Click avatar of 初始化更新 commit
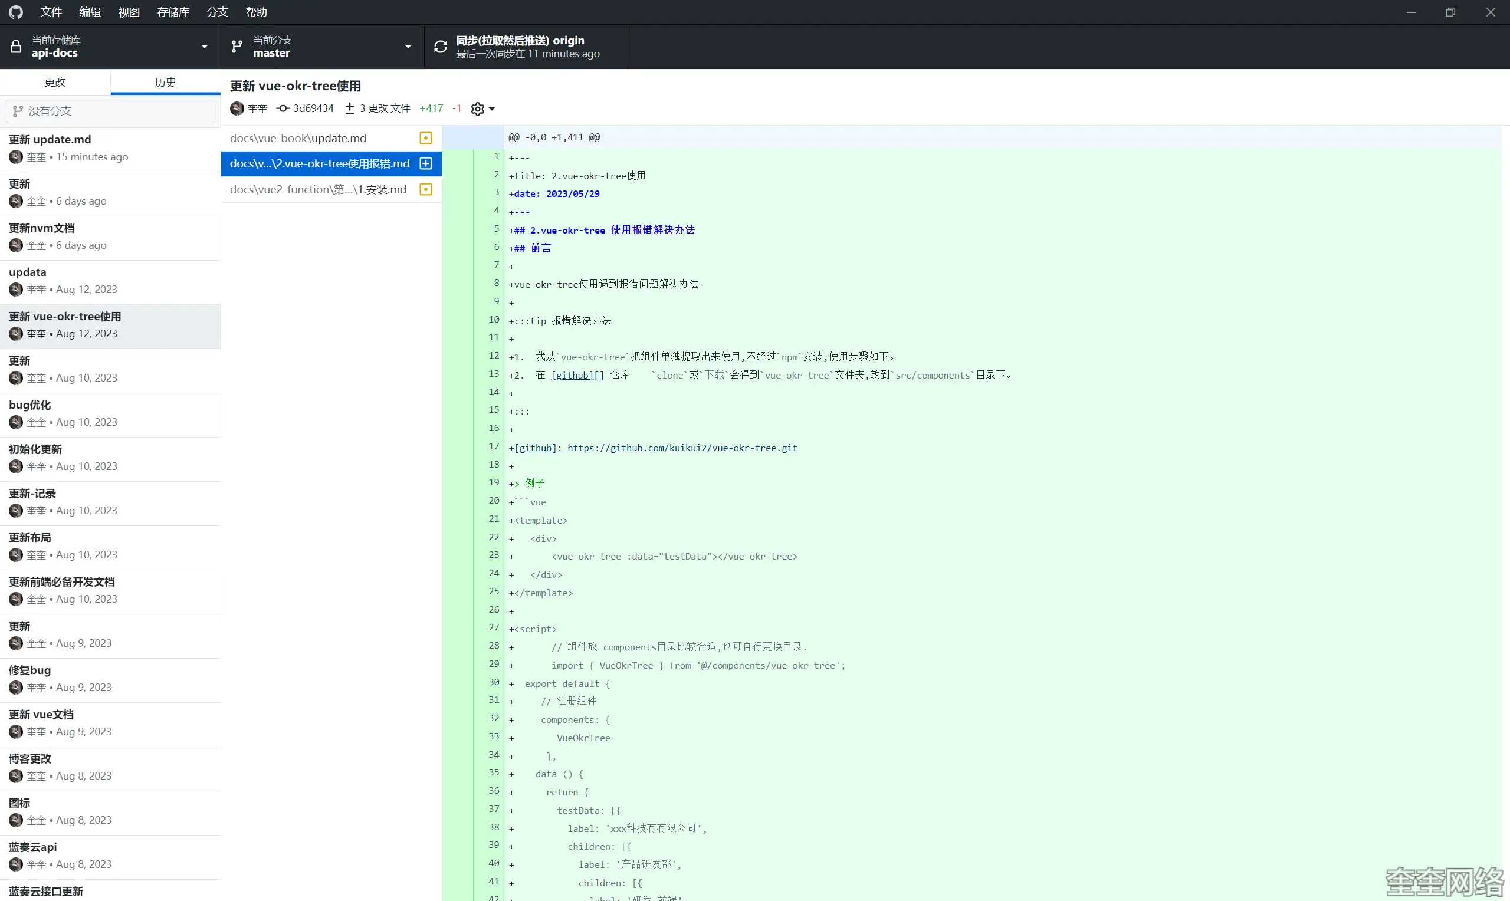1510x901 pixels. click(x=16, y=467)
